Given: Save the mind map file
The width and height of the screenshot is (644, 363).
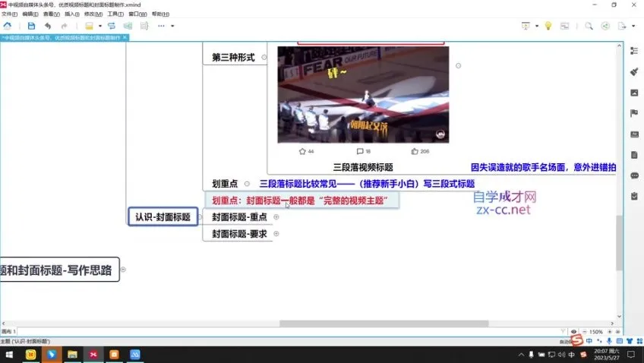Looking at the screenshot, I should pos(31,26).
